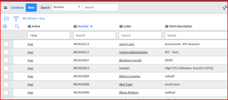Select checkbox for INC0010009 row
Image resolution: width=228 pixels, height=100 pixels.
(x=6, y=76)
